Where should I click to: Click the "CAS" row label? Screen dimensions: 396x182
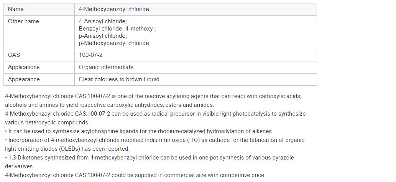pyautogui.click(x=14, y=55)
